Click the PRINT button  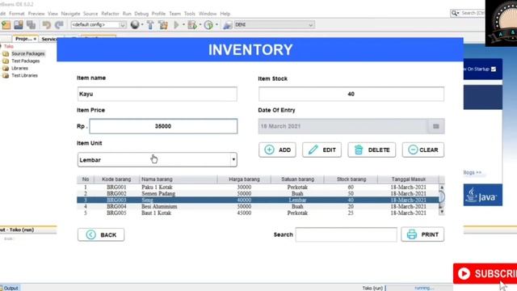(422, 234)
